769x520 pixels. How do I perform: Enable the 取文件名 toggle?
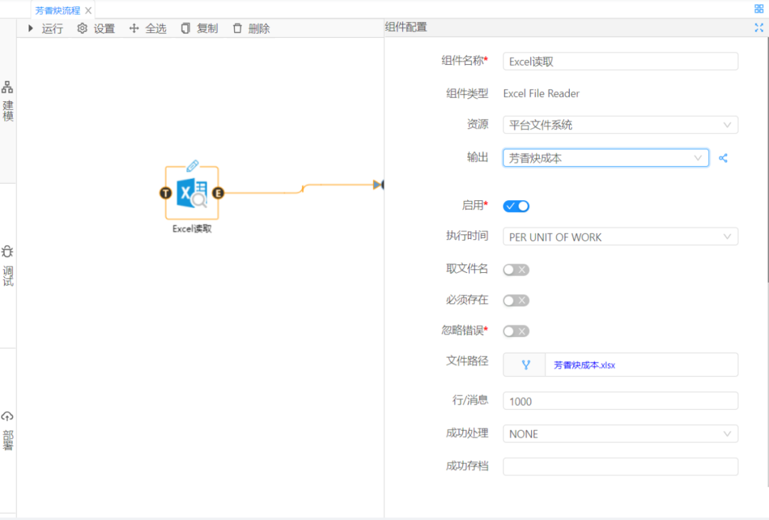coord(516,270)
